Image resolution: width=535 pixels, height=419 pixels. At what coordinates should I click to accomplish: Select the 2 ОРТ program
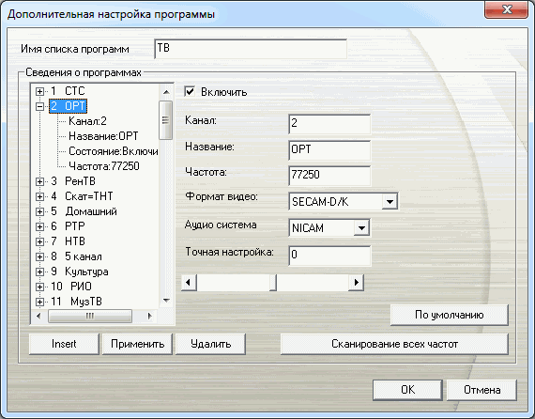68,106
